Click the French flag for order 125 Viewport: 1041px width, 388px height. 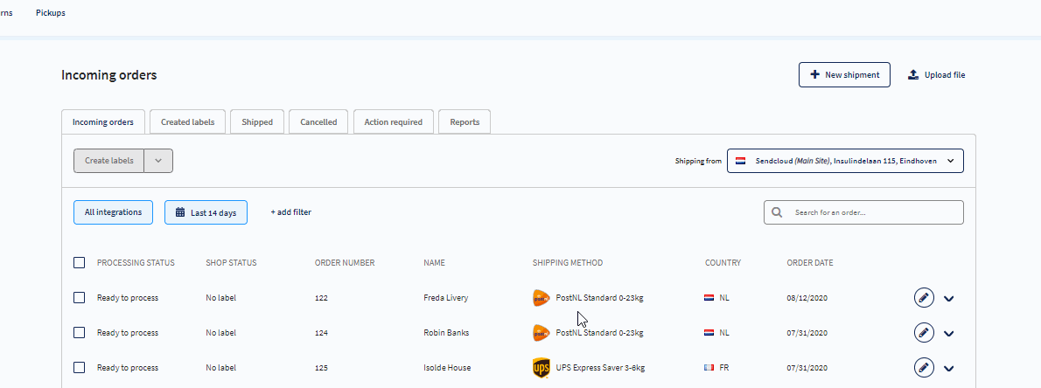[x=709, y=367]
